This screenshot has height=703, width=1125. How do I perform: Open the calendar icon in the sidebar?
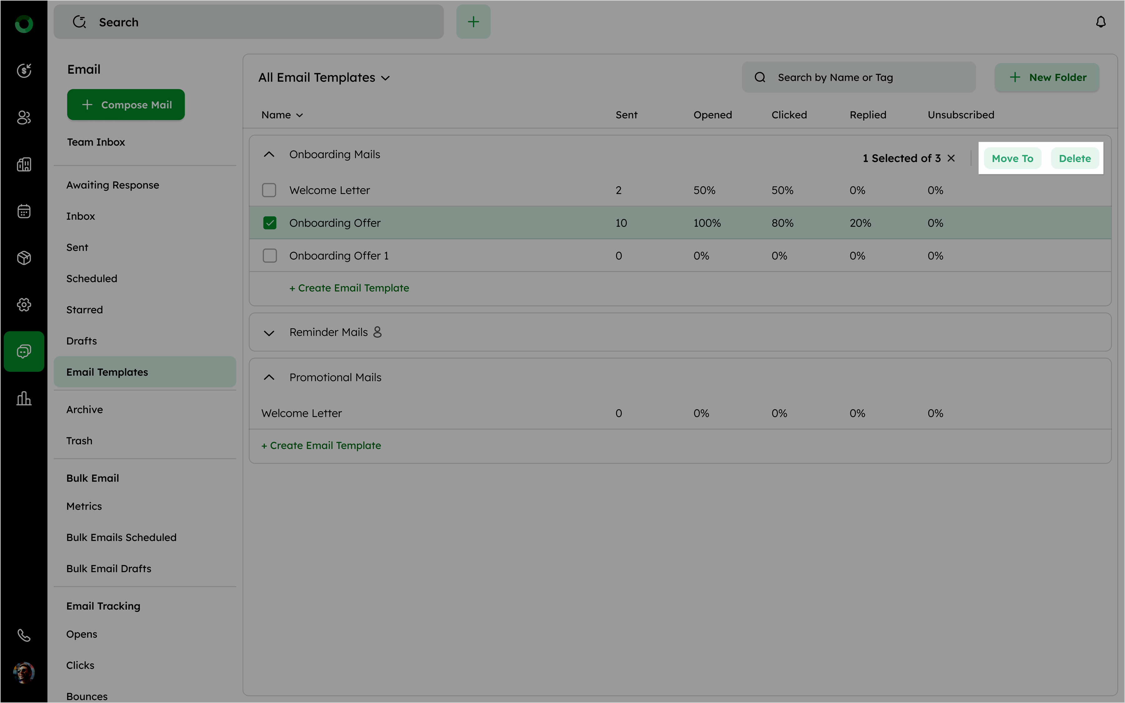point(24,211)
